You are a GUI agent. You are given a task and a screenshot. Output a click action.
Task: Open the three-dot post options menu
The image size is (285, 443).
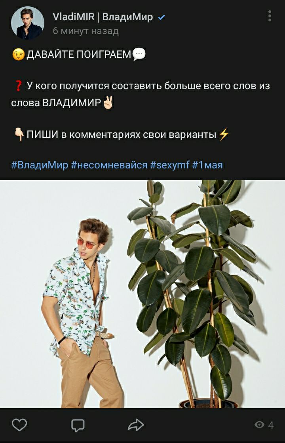(270, 16)
